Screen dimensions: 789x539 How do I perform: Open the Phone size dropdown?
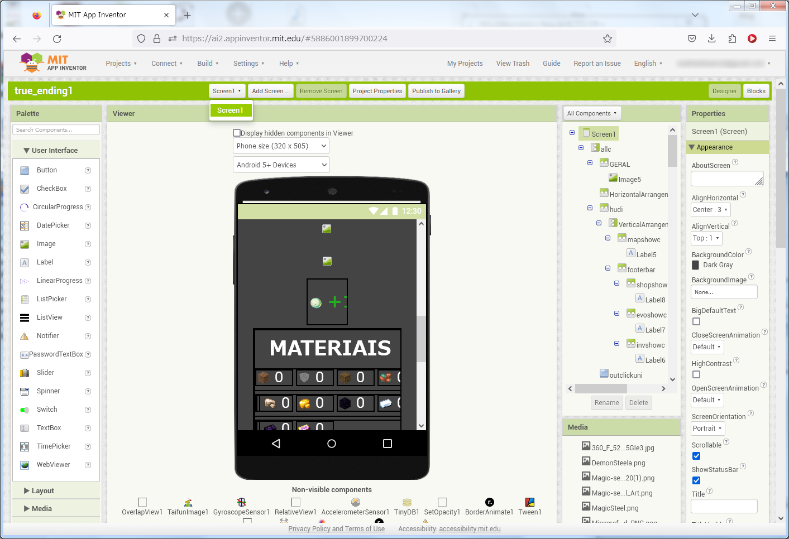point(281,146)
